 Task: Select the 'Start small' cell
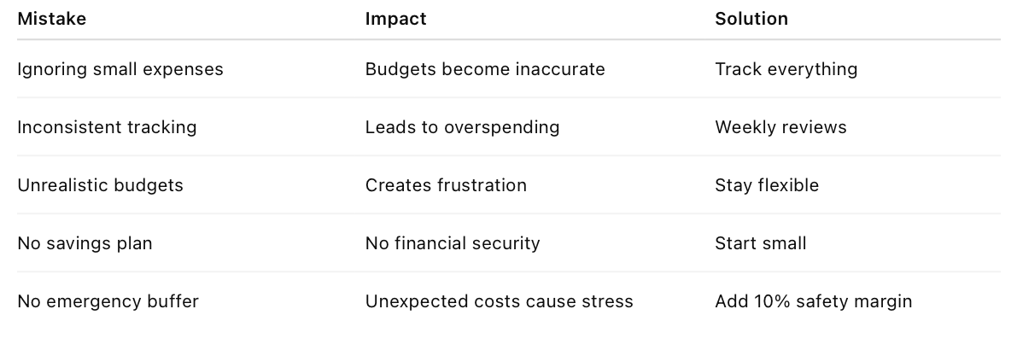pos(760,243)
